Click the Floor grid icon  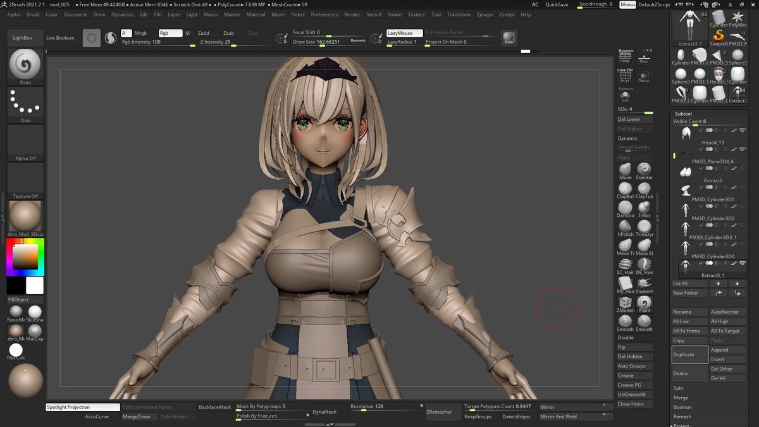click(644, 56)
